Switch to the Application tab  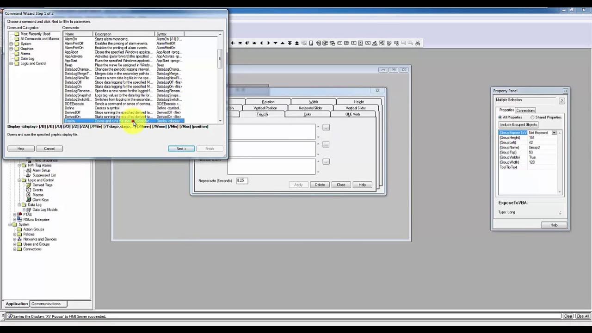click(17, 304)
